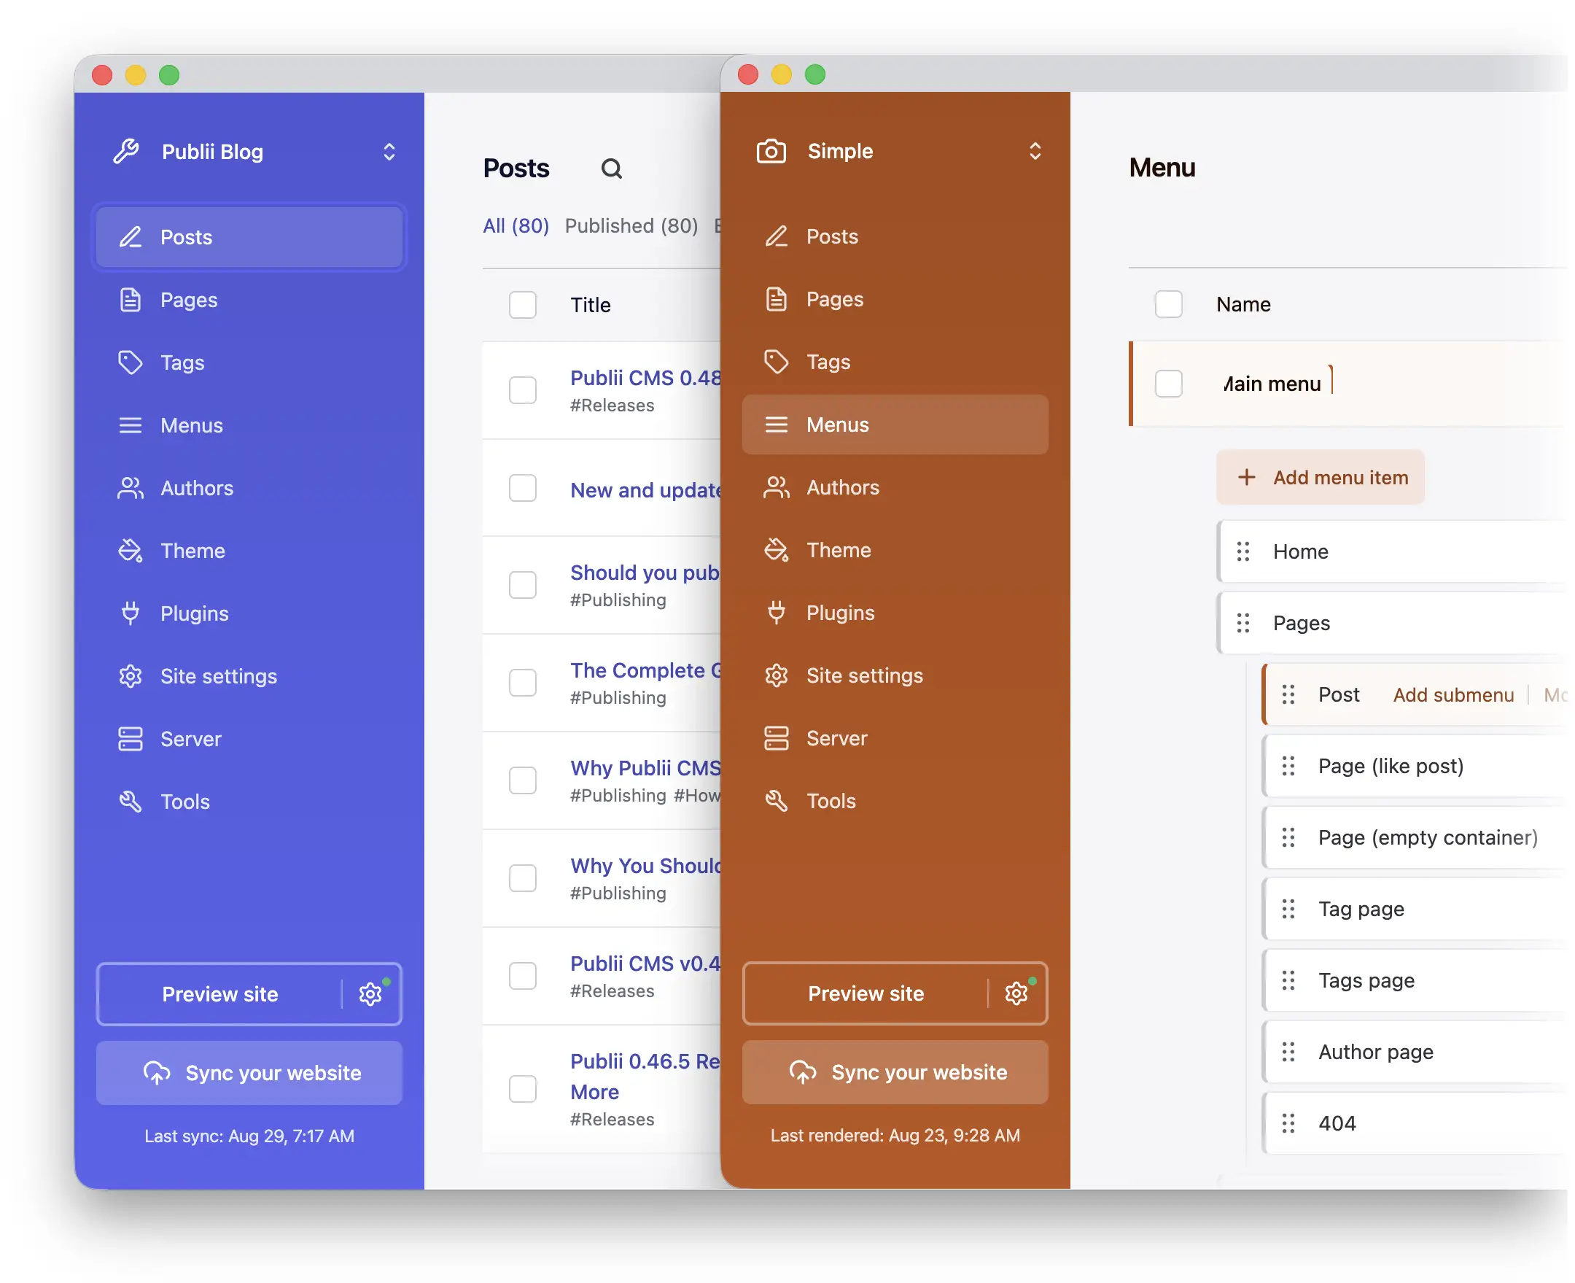This screenshot has width=1575, height=1283.
Task: Click the drag handle for Tag page item
Action: point(1288,909)
